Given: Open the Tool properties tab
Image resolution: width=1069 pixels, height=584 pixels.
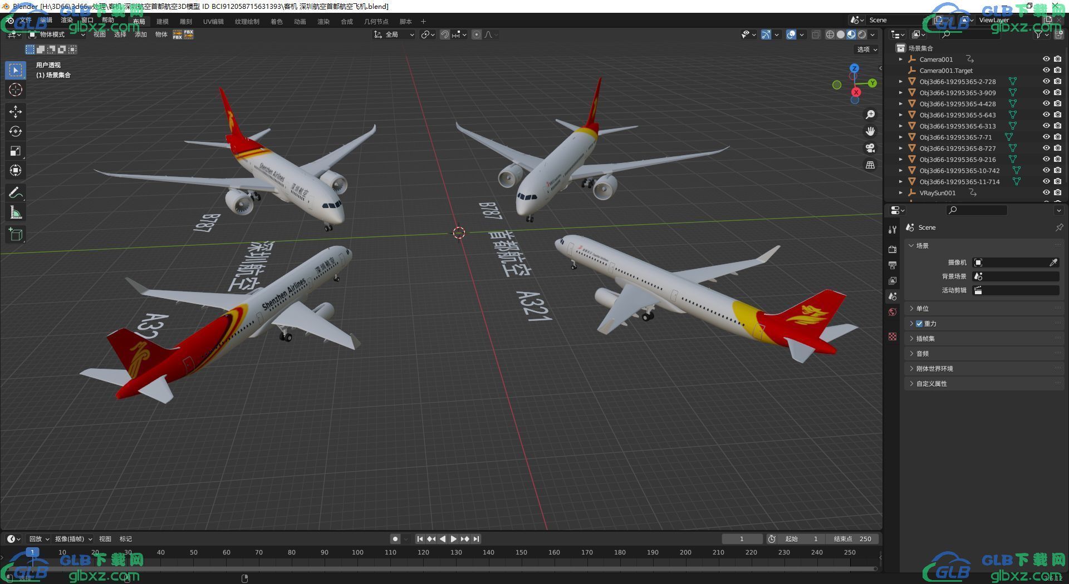Looking at the screenshot, I should (893, 230).
